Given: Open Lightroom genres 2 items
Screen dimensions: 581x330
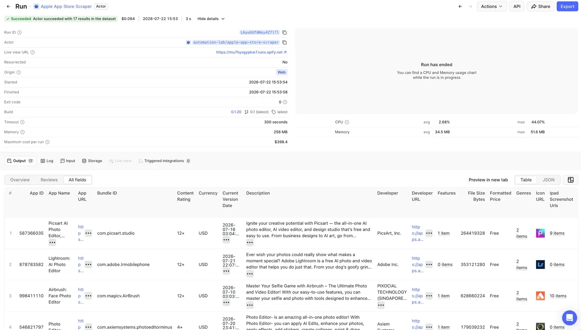Looking at the screenshot, I should coord(521,264).
